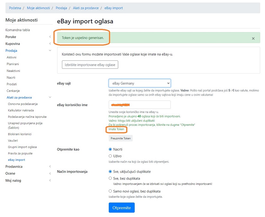This screenshot has height=217, width=265.
Task: Open Grupni import oglasa in sidebar
Action: (x=22, y=147)
